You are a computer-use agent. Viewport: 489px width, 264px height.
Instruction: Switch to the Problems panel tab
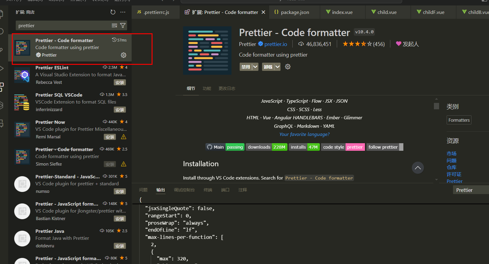point(143,190)
